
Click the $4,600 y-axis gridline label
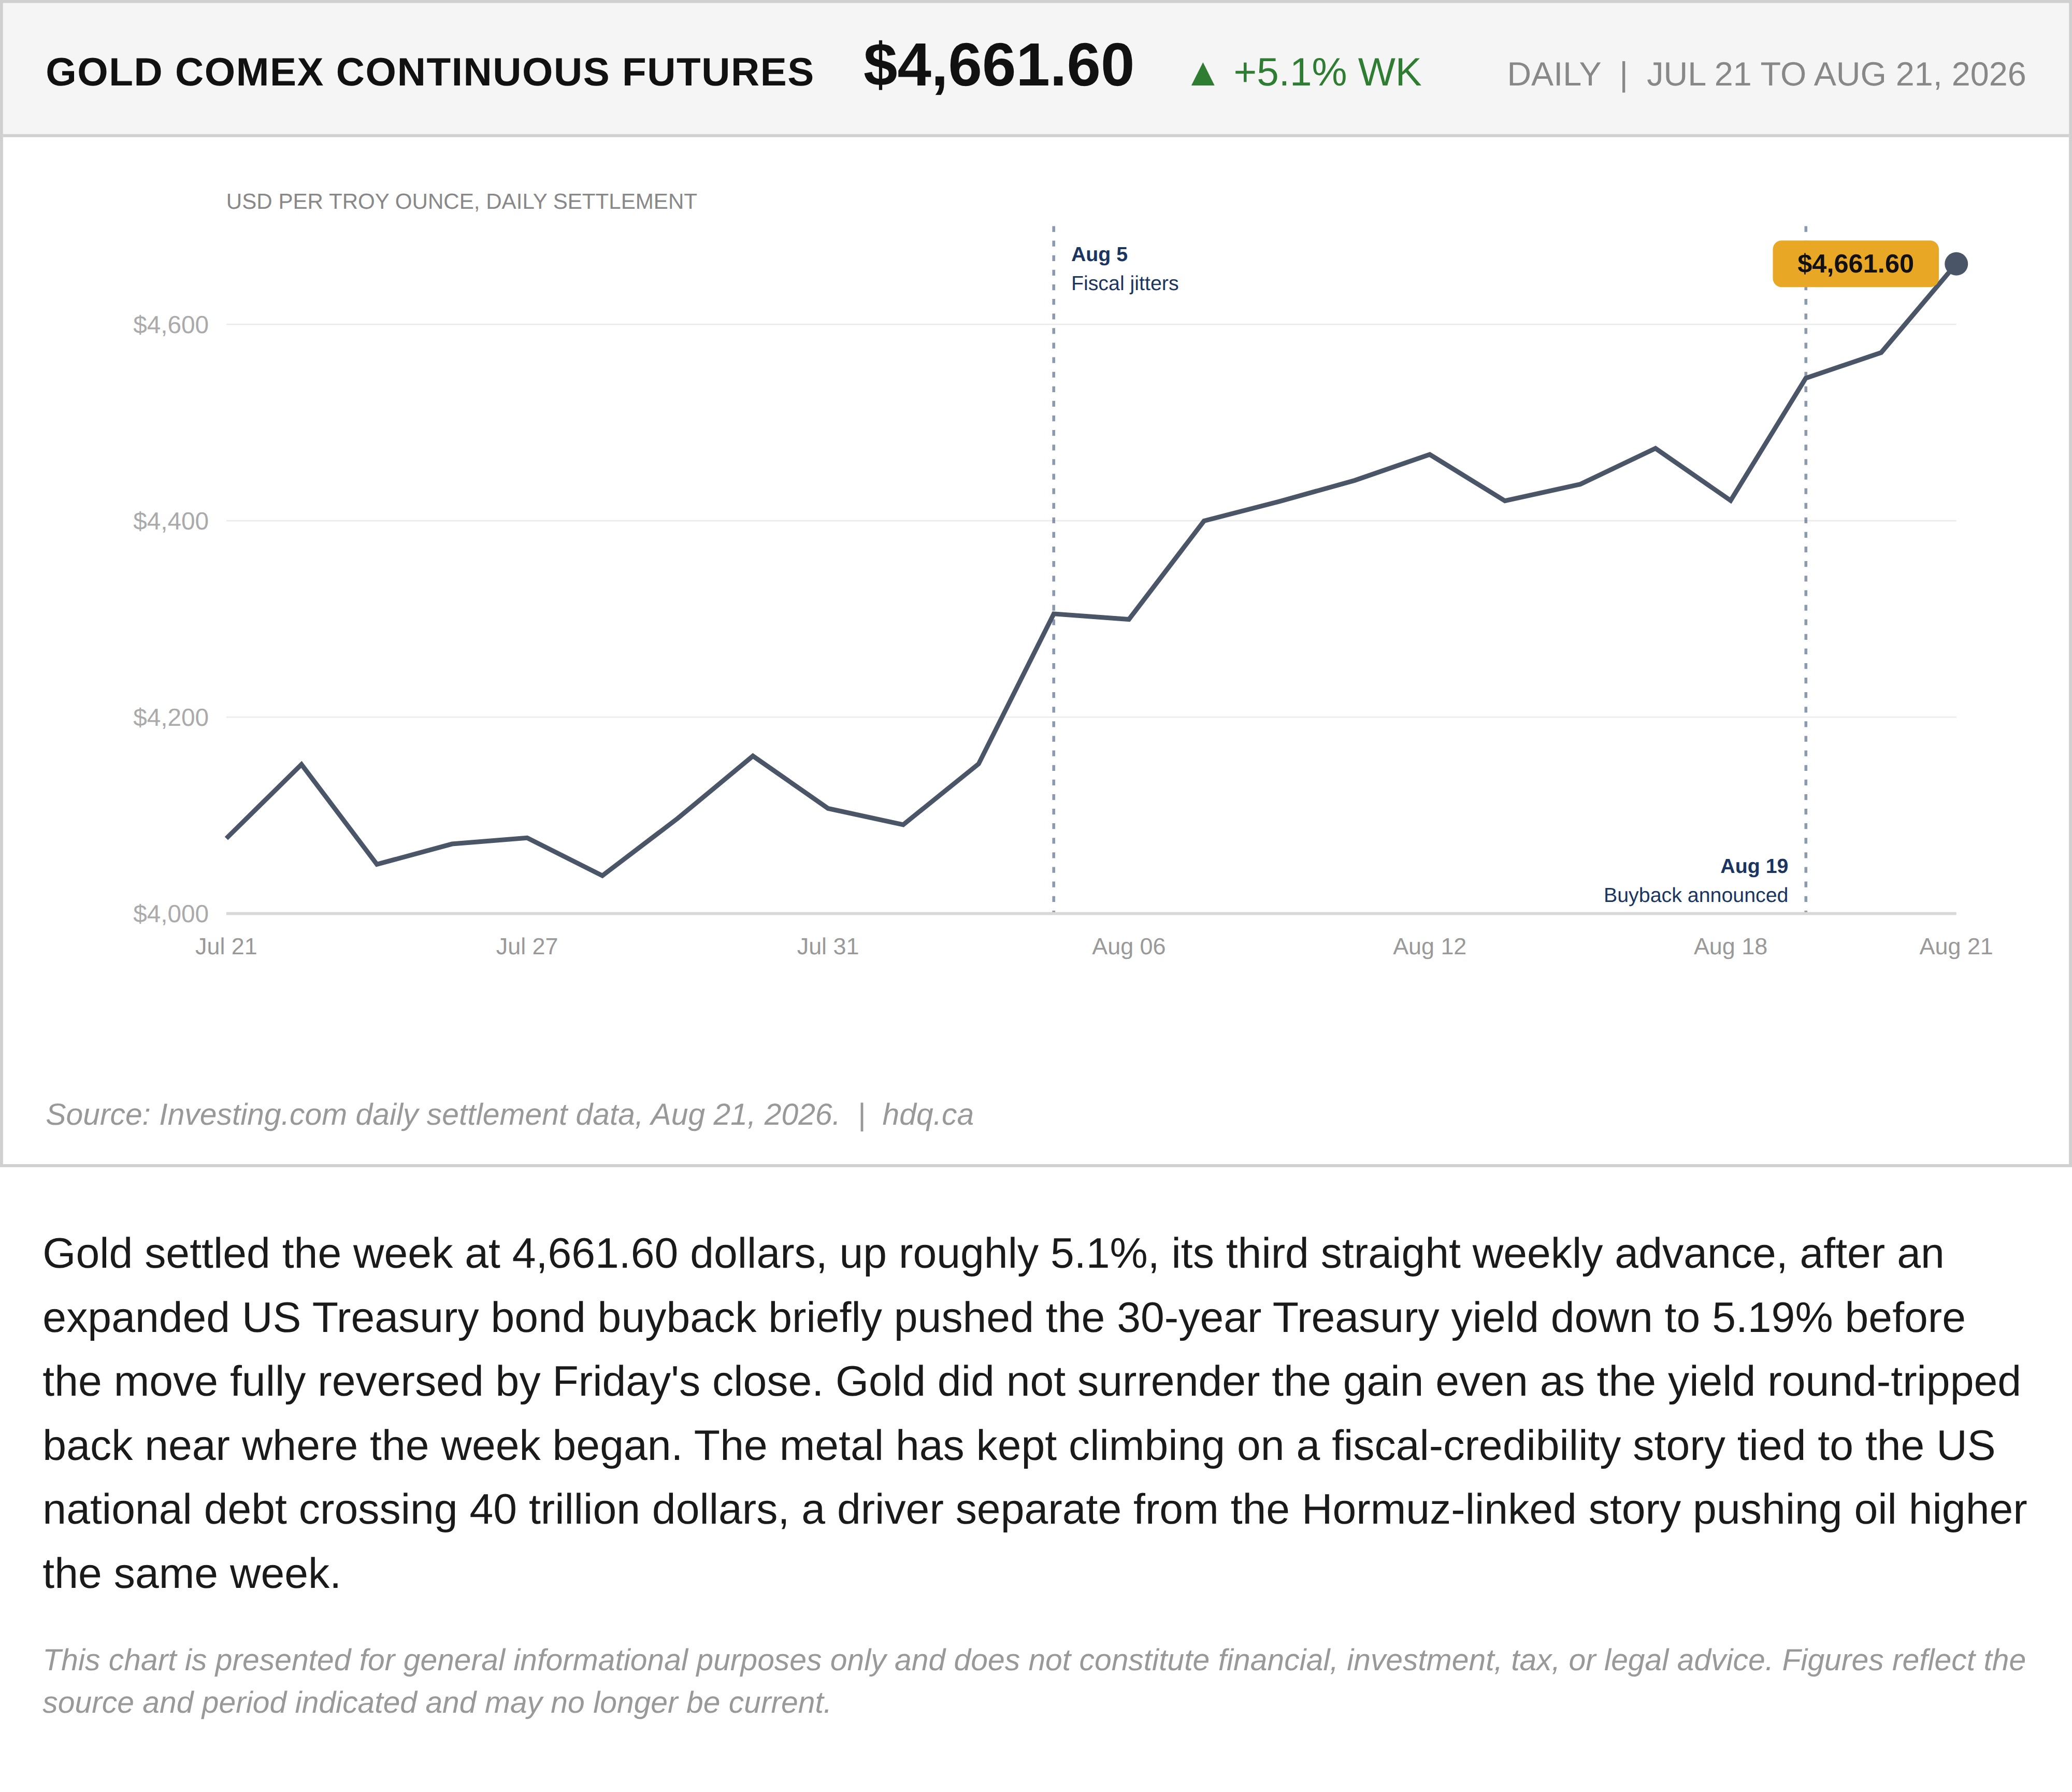[171, 325]
